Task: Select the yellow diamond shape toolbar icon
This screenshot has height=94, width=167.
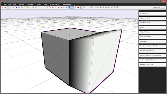Action: [84, 7]
